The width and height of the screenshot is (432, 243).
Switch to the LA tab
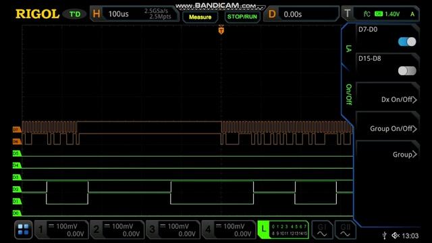click(348, 49)
